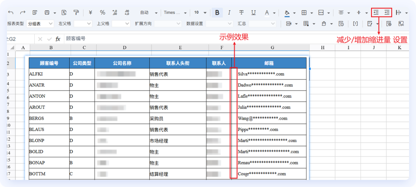Click the image watermark icon
The width and height of the screenshot is (416, 187).
pos(401,24)
